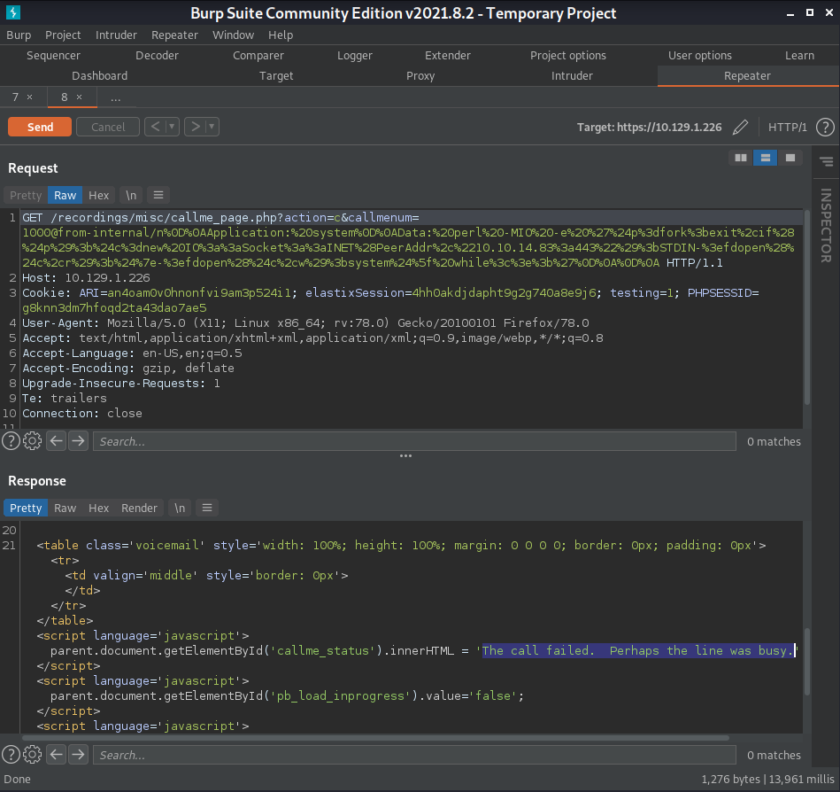Click the Request vertical scrollbar
Screen dimensions: 840x792
click(x=806, y=308)
